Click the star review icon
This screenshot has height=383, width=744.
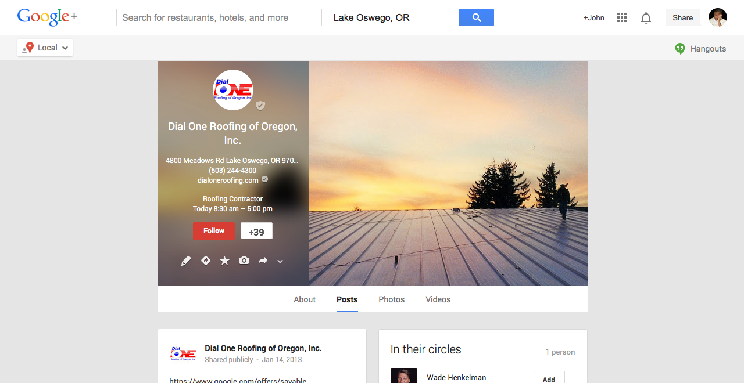click(224, 261)
